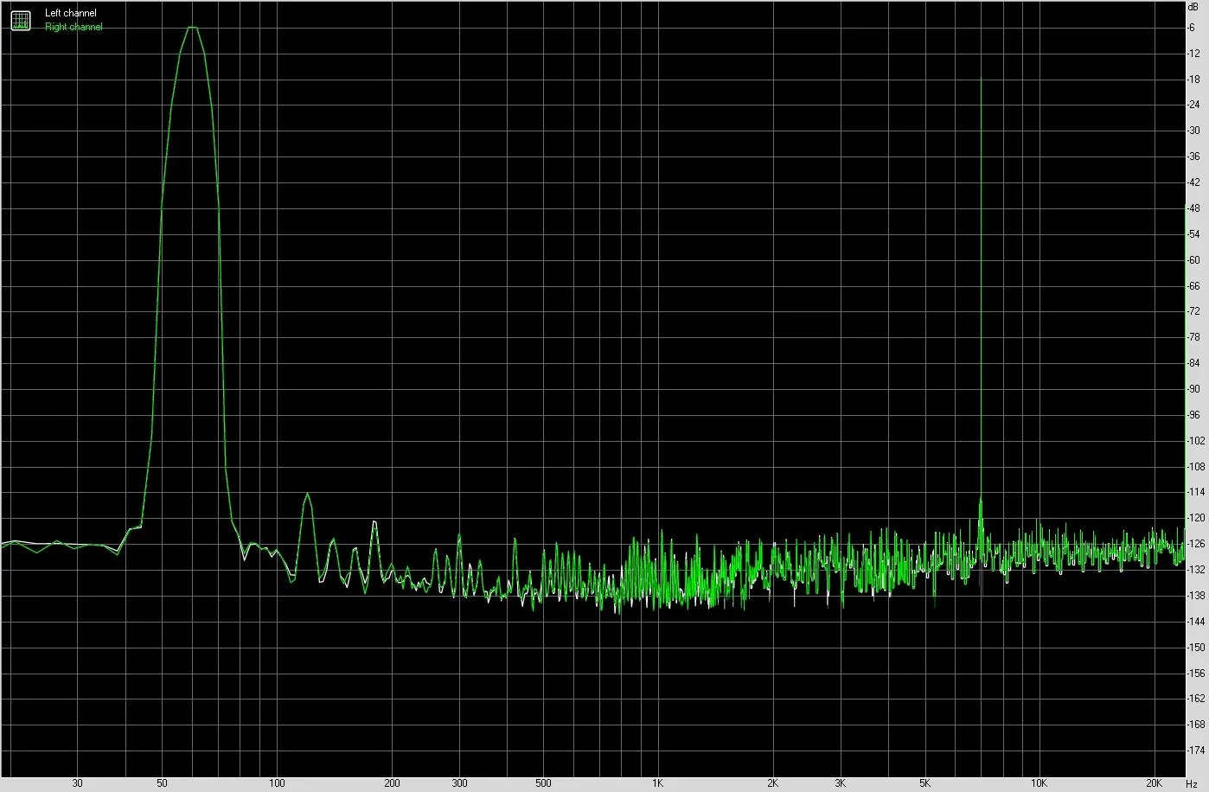Click the 500 label on frequency axis

[x=543, y=783]
